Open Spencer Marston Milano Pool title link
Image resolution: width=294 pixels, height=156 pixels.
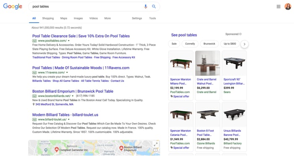tap(180, 81)
